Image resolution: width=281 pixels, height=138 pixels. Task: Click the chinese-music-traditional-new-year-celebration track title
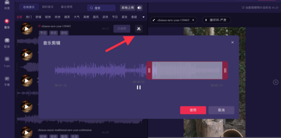(x=65, y=130)
